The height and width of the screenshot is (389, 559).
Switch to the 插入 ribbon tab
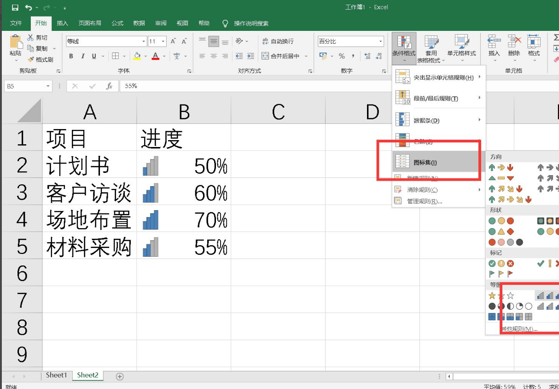pos(62,23)
